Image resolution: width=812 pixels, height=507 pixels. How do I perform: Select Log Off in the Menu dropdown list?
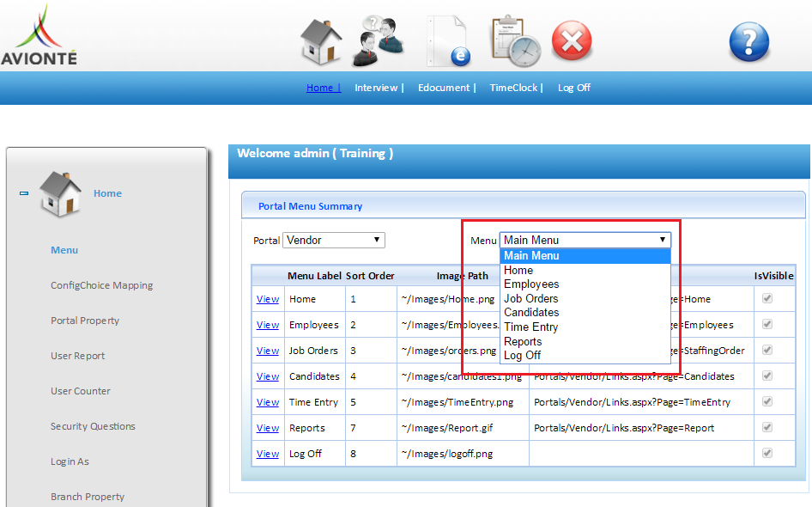[x=585, y=356]
